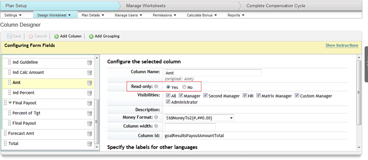Click the Add Grouping plus icon
Screen dimensions: 368x160
91,36
